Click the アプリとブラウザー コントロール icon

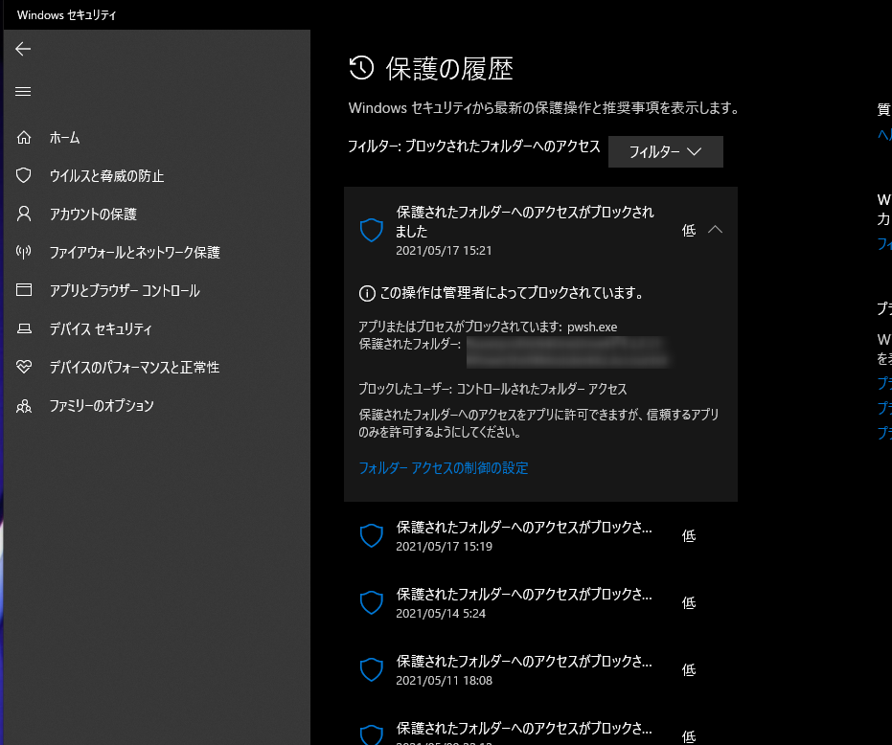click(x=23, y=290)
